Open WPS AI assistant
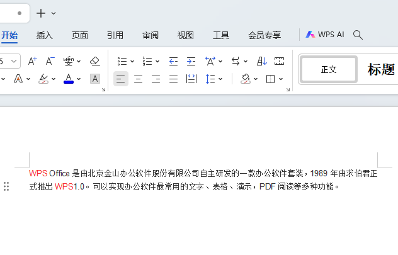The width and height of the screenshot is (398, 255). click(325, 35)
